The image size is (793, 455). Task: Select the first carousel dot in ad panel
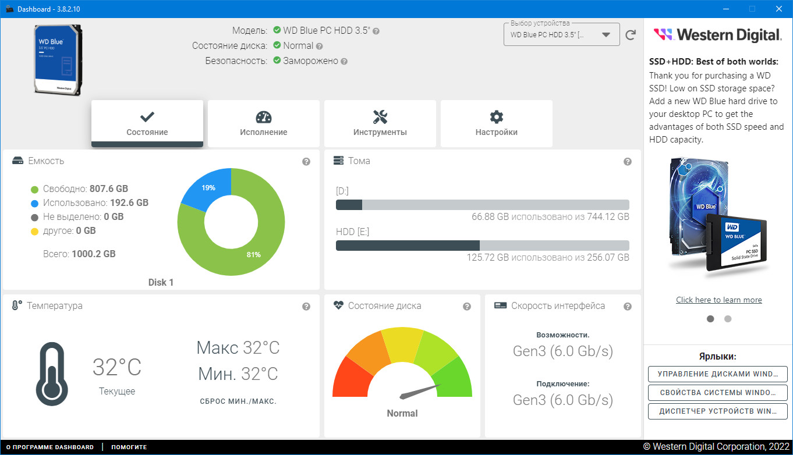pos(710,319)
